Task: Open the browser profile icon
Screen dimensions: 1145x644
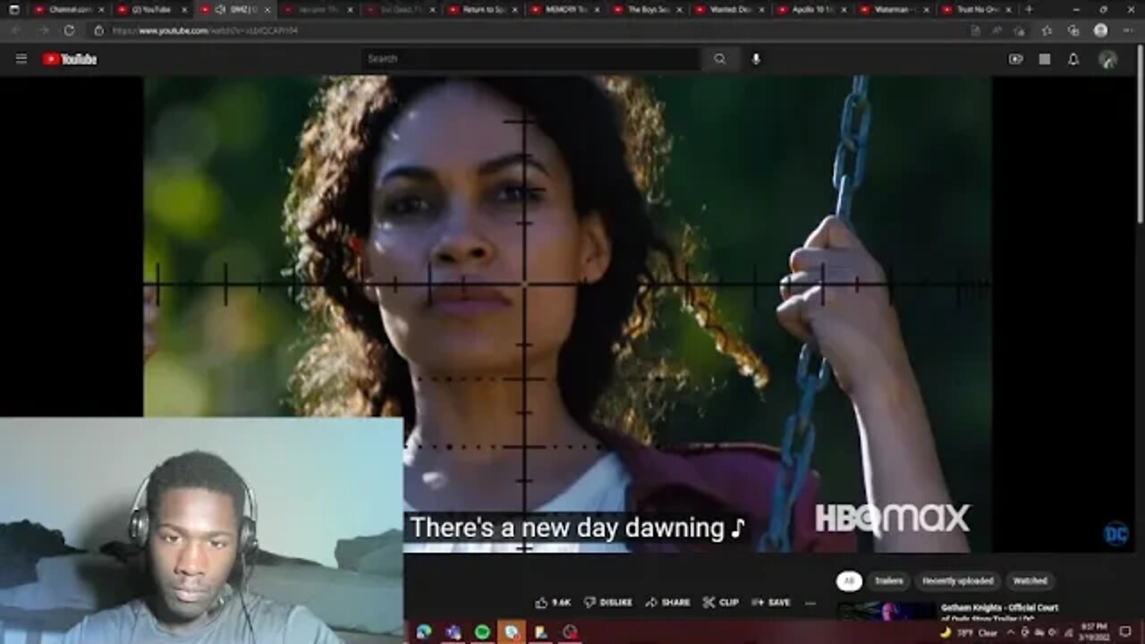Action: click(1100, 30)
